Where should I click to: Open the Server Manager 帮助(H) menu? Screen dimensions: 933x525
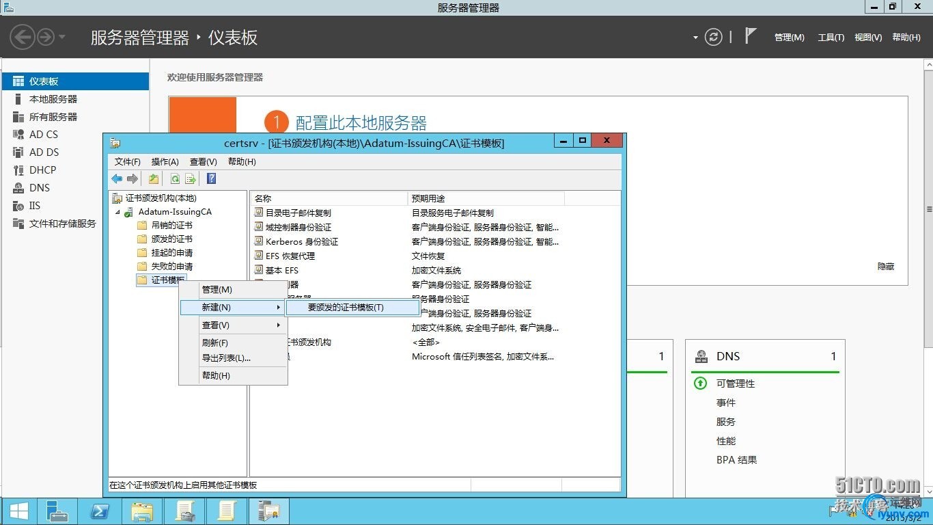coord(906,38)
